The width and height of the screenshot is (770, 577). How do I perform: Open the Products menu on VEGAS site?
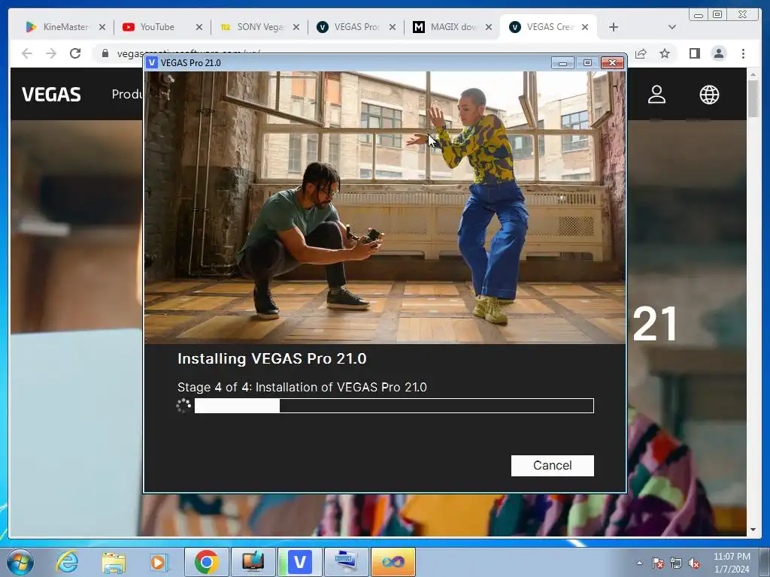126,94
